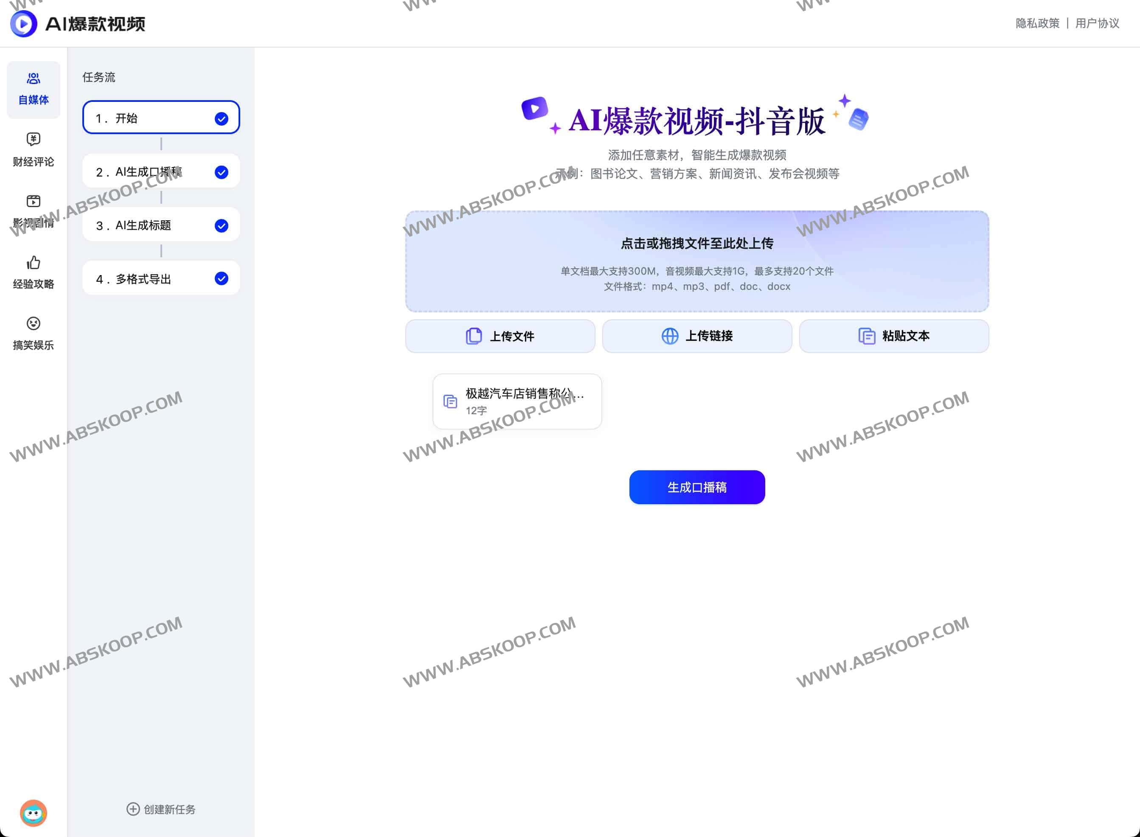Click the paste icon on 粘贴文本
The height and width of the screenshot is (837, 1140).
point(867,335)
